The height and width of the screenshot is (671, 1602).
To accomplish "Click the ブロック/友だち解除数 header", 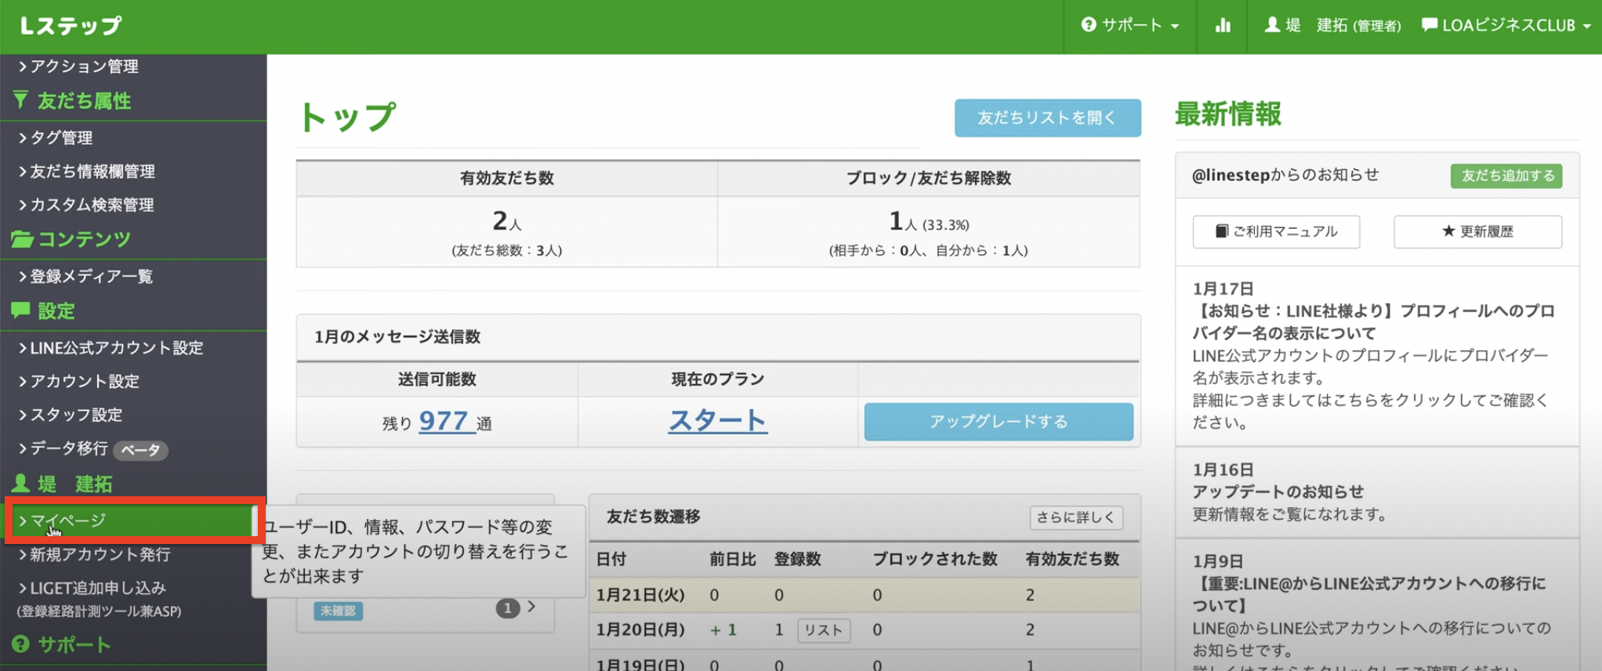I will (929, 178).
